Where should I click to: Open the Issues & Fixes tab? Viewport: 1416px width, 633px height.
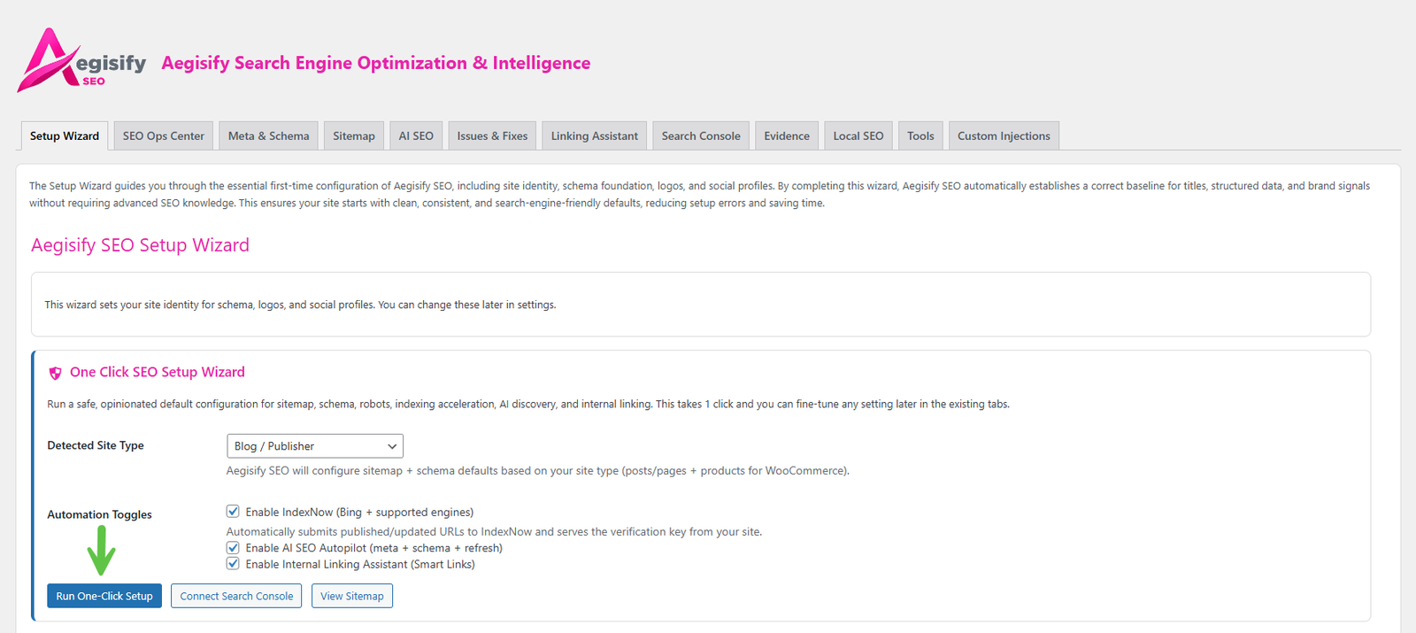(492, 136)
